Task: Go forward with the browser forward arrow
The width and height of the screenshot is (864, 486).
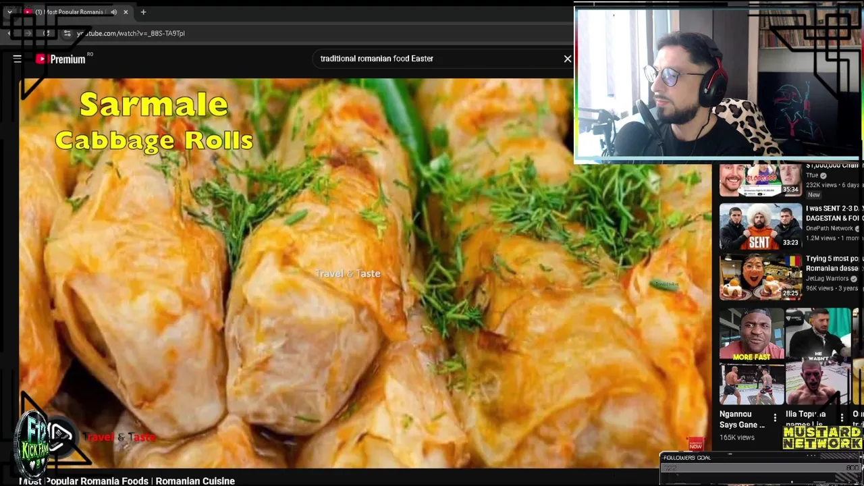Action: tap(28, 33)
